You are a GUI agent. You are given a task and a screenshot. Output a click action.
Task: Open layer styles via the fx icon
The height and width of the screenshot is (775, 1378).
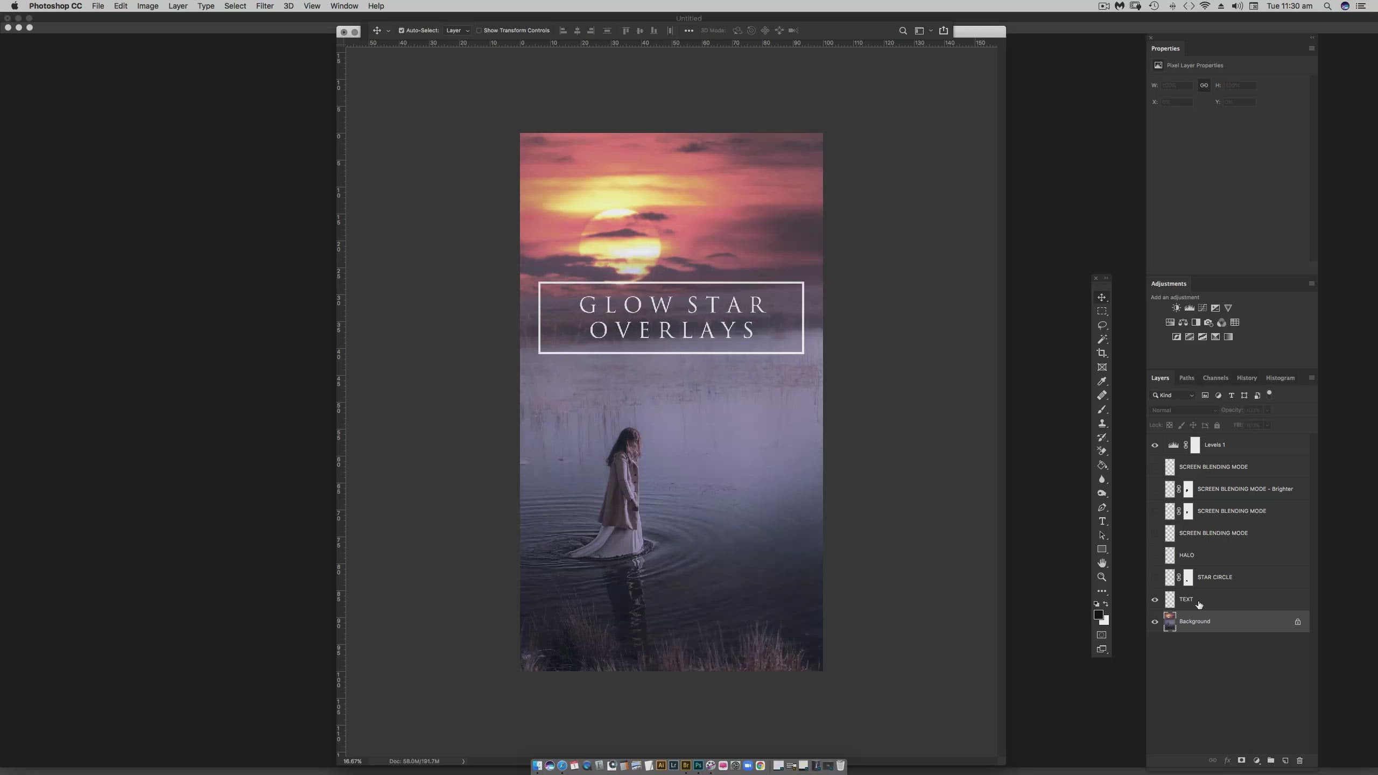click(x=1228, y=760)
